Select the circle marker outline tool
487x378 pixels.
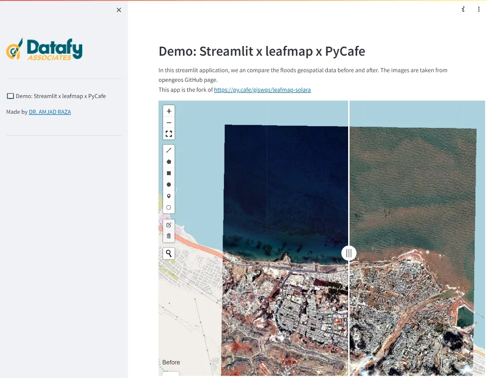tap(169, 208)
